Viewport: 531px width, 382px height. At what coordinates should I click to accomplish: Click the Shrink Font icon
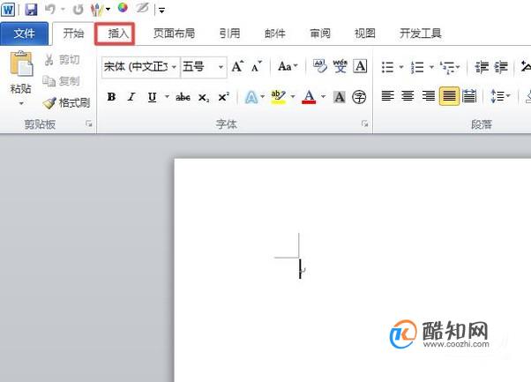(257, 66)
